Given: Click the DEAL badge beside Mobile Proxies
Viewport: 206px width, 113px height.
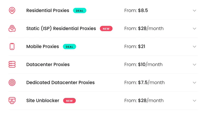Looking at the screenshot, I should [x=69, y=47].
